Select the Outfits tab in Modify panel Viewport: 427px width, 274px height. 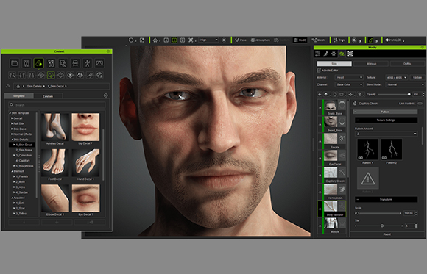pyautogui.click(x=407, y=64)
